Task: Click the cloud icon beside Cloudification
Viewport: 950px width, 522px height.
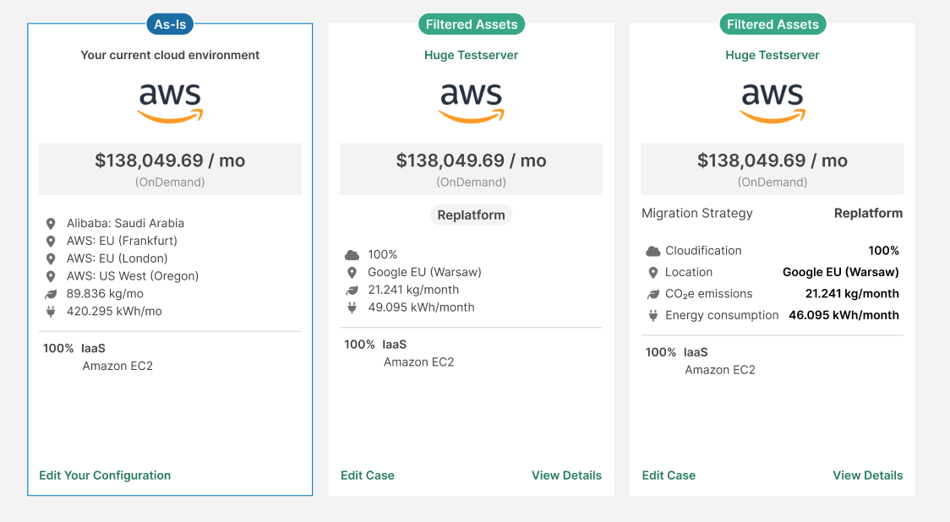Action: click(x=653, y=251)
